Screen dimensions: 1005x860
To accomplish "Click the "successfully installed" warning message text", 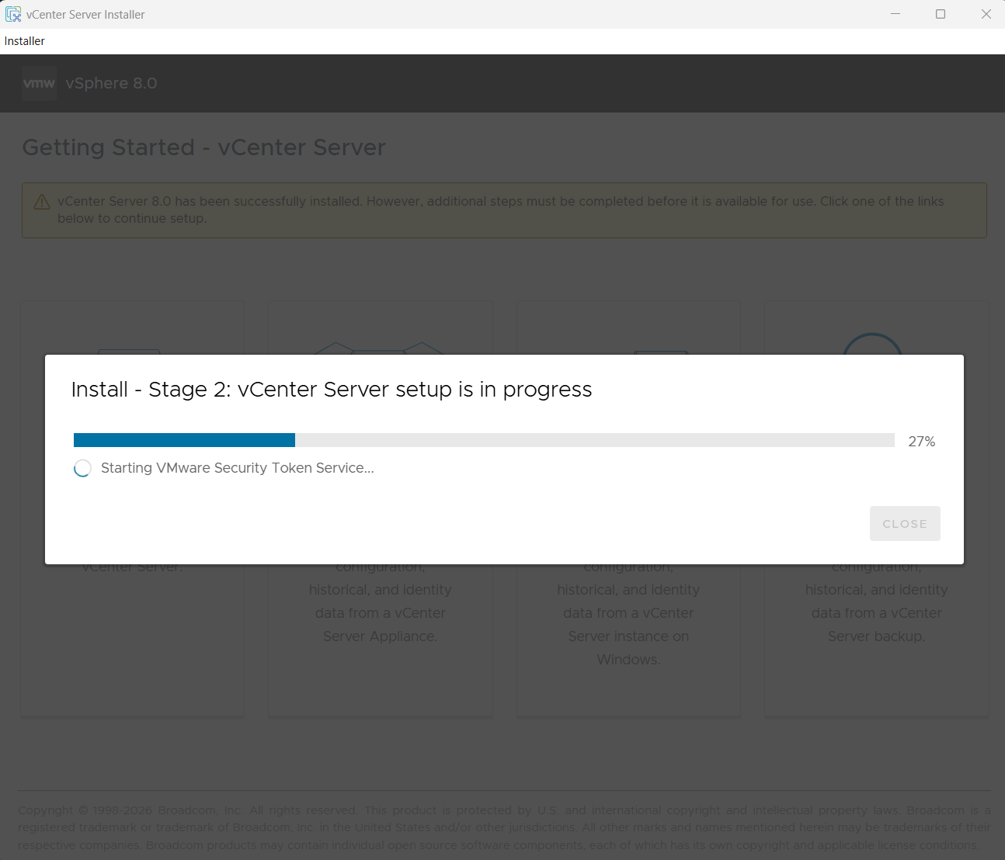I will pyautogui.click(x=501, y=210).
